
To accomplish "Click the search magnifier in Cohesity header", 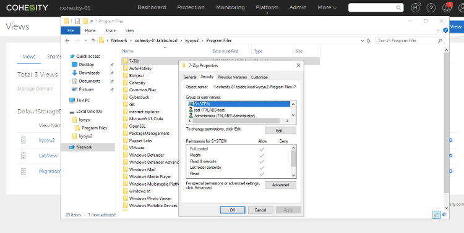I will click(399, 7).
